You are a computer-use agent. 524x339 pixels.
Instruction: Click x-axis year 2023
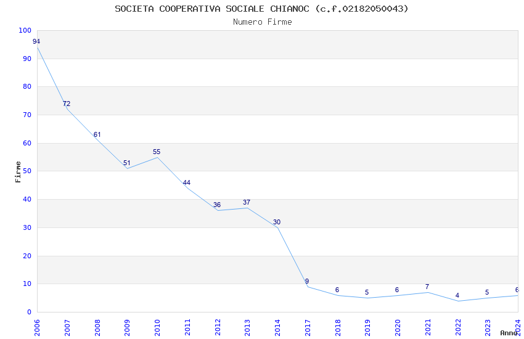point(488,328)
